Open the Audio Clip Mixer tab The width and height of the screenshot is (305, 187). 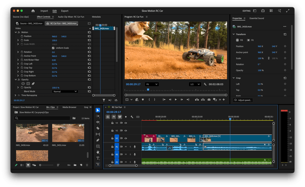(x=71, y=17)
